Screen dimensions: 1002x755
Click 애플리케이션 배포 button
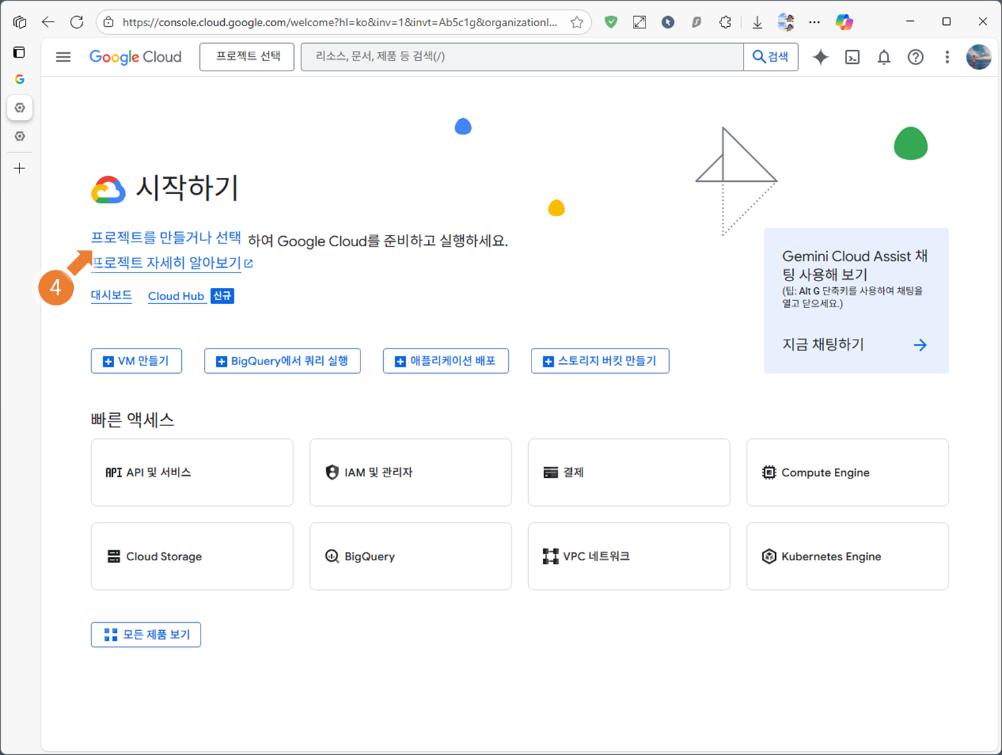pyautogui.click(x=446, y=361)
